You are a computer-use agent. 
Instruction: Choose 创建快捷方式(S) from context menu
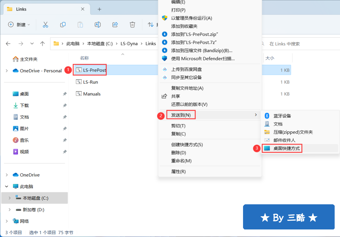210,145
